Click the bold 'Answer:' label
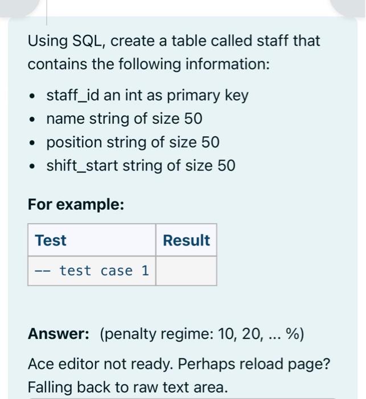 (59, 333)
